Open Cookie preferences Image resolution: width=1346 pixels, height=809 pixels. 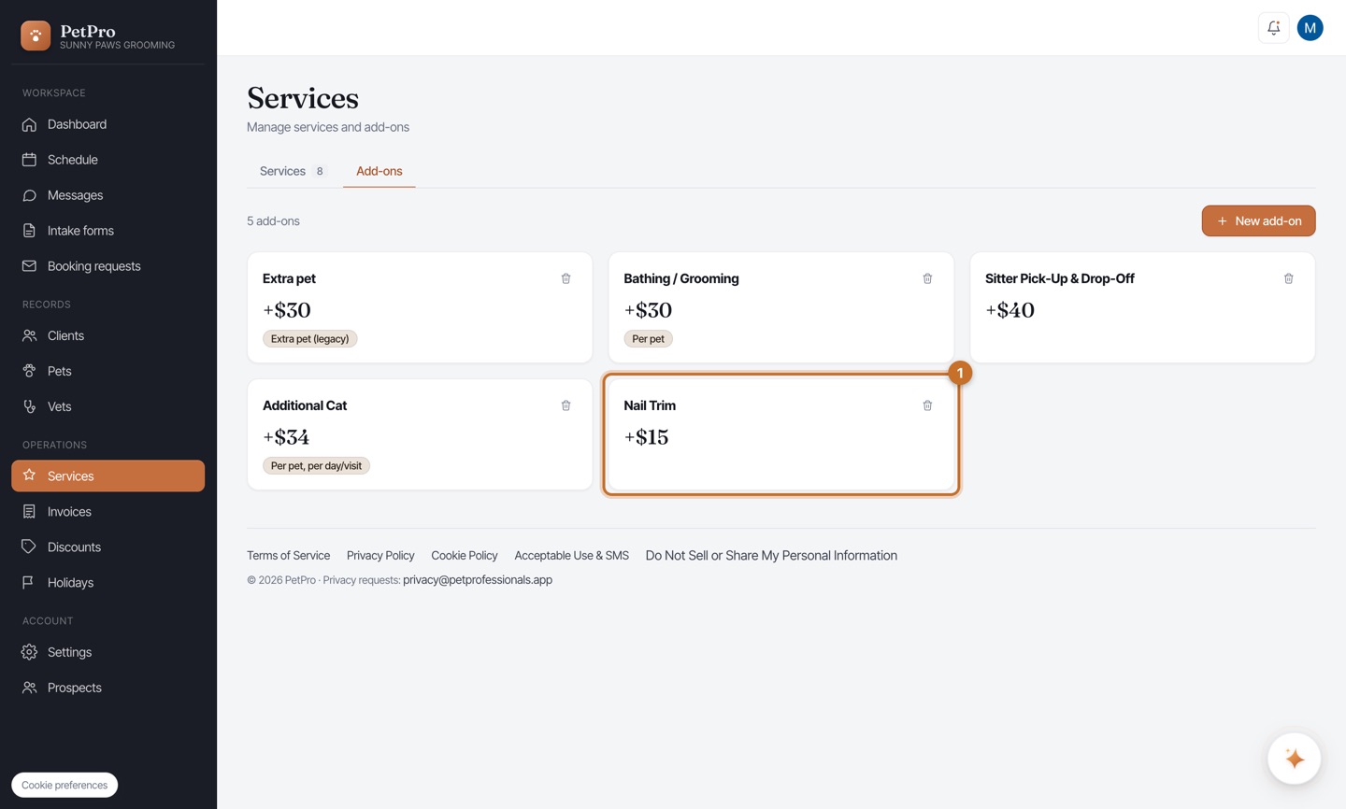click(x=64, y=785)
